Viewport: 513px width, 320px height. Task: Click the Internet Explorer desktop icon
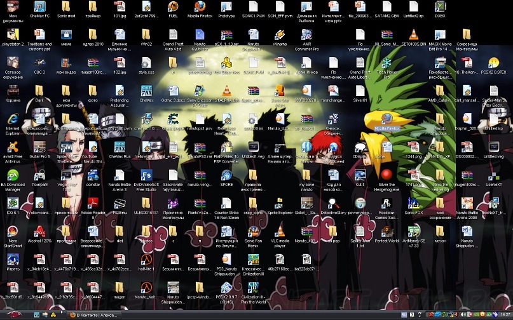(12, 119)
